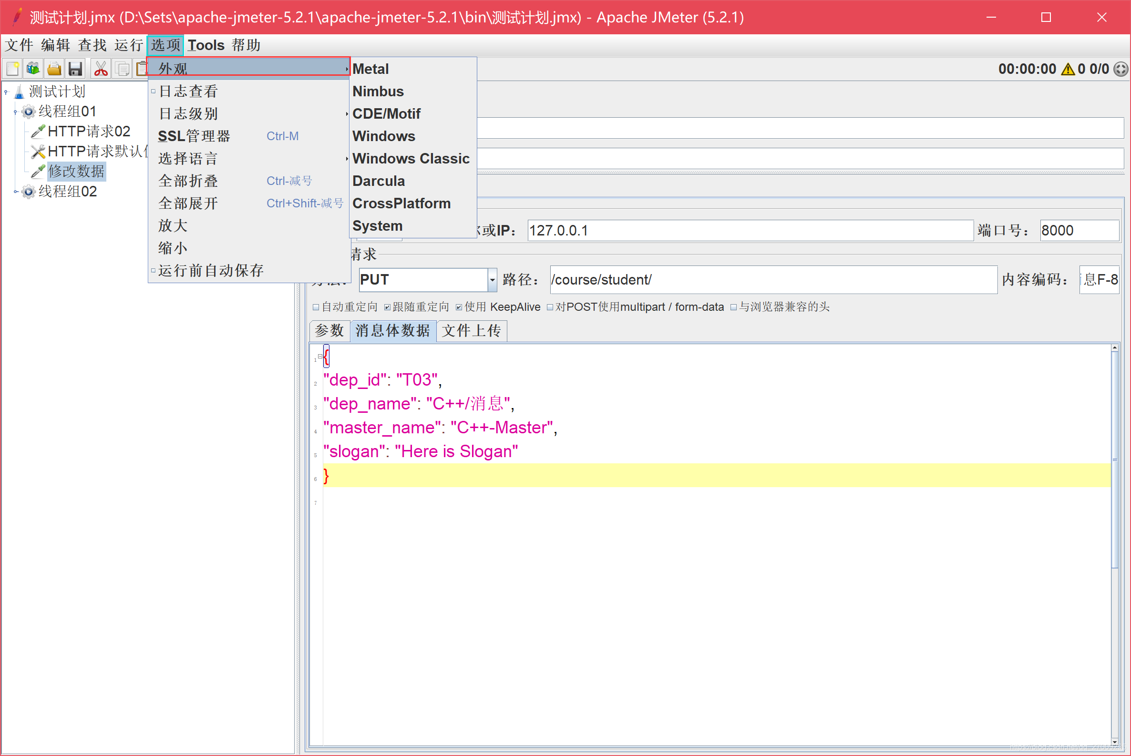
Task: Open the 文件 menu
Action: pyautogui.click(x=19, y=45)
